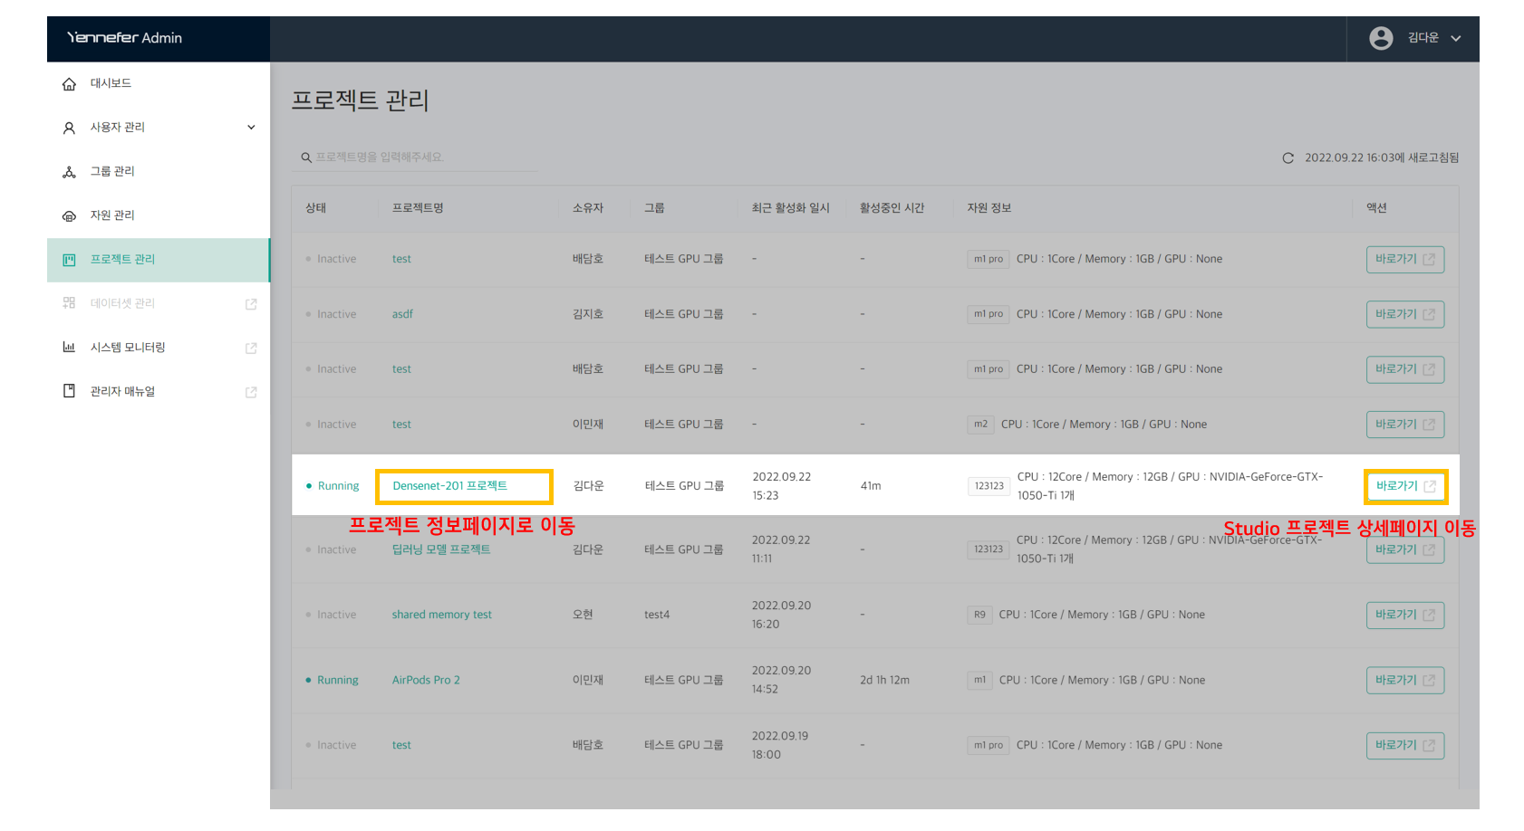Open the Densenet-201 project link
The height and width of the screenshot is (831, 1524).
[449, 486]
